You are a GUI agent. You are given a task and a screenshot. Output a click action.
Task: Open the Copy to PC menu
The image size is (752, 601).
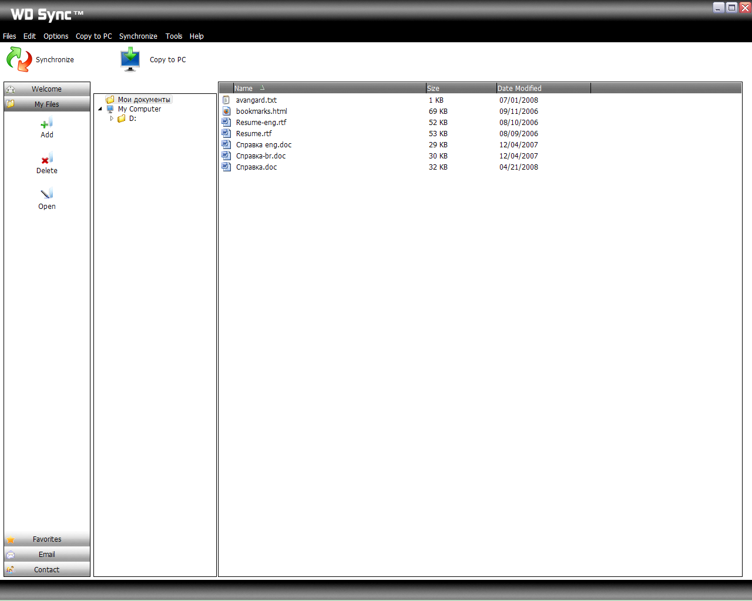point(93,36)
